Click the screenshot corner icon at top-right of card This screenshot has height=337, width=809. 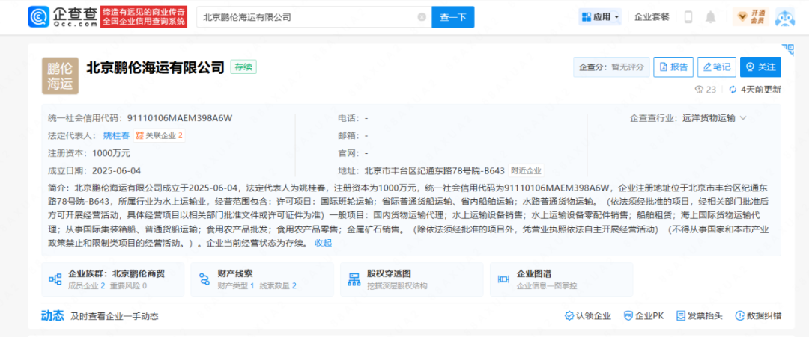pos(788,50)
